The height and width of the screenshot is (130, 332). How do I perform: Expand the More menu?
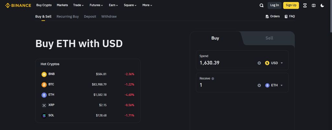(147, 5)
